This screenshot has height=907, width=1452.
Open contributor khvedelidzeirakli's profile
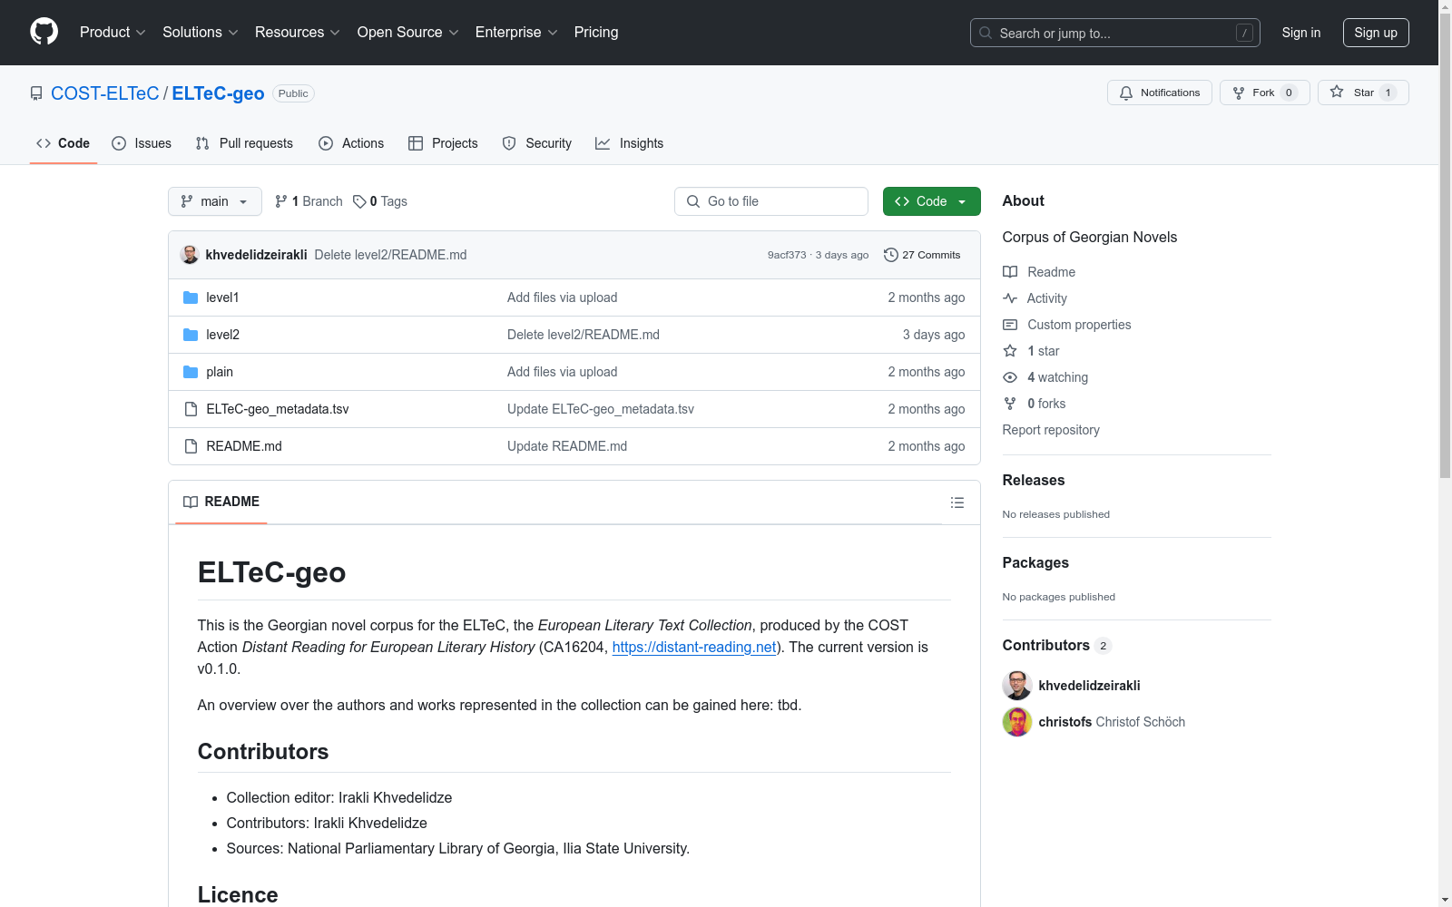1089,686
